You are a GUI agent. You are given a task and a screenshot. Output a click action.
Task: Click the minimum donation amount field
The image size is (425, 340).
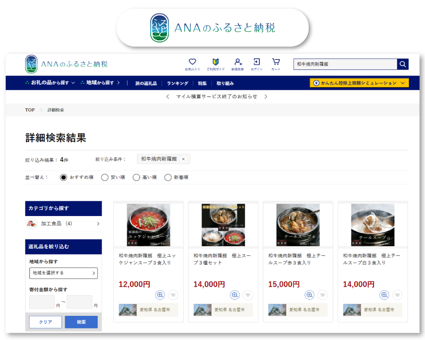pos(42,302)
